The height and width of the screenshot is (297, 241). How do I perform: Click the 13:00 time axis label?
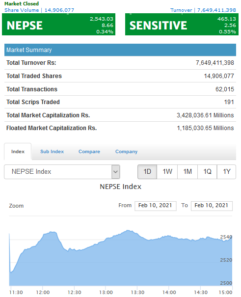tap(106, 292)
